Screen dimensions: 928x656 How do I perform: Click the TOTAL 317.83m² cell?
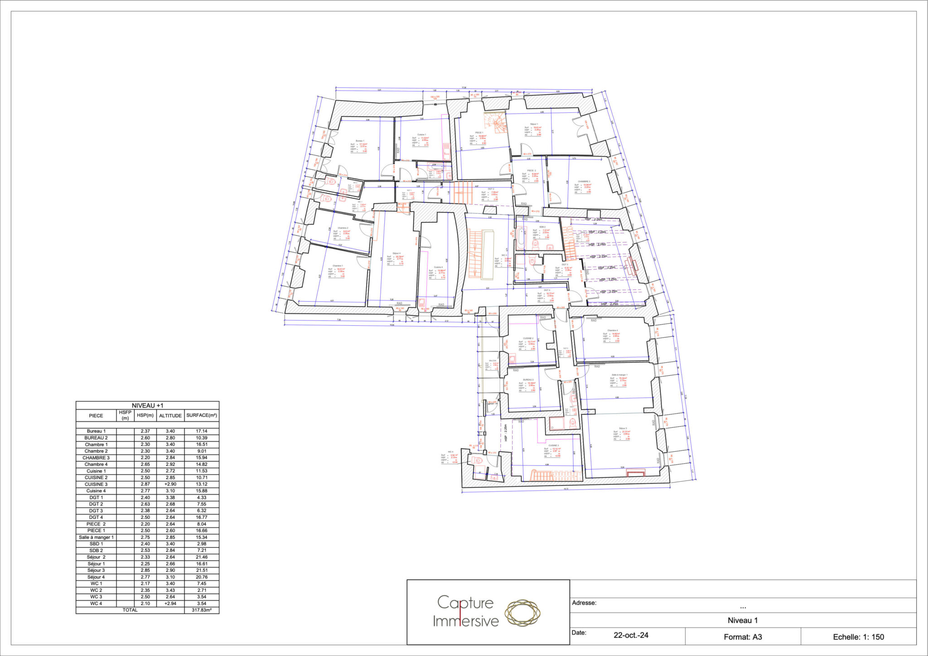pos(202,610)
